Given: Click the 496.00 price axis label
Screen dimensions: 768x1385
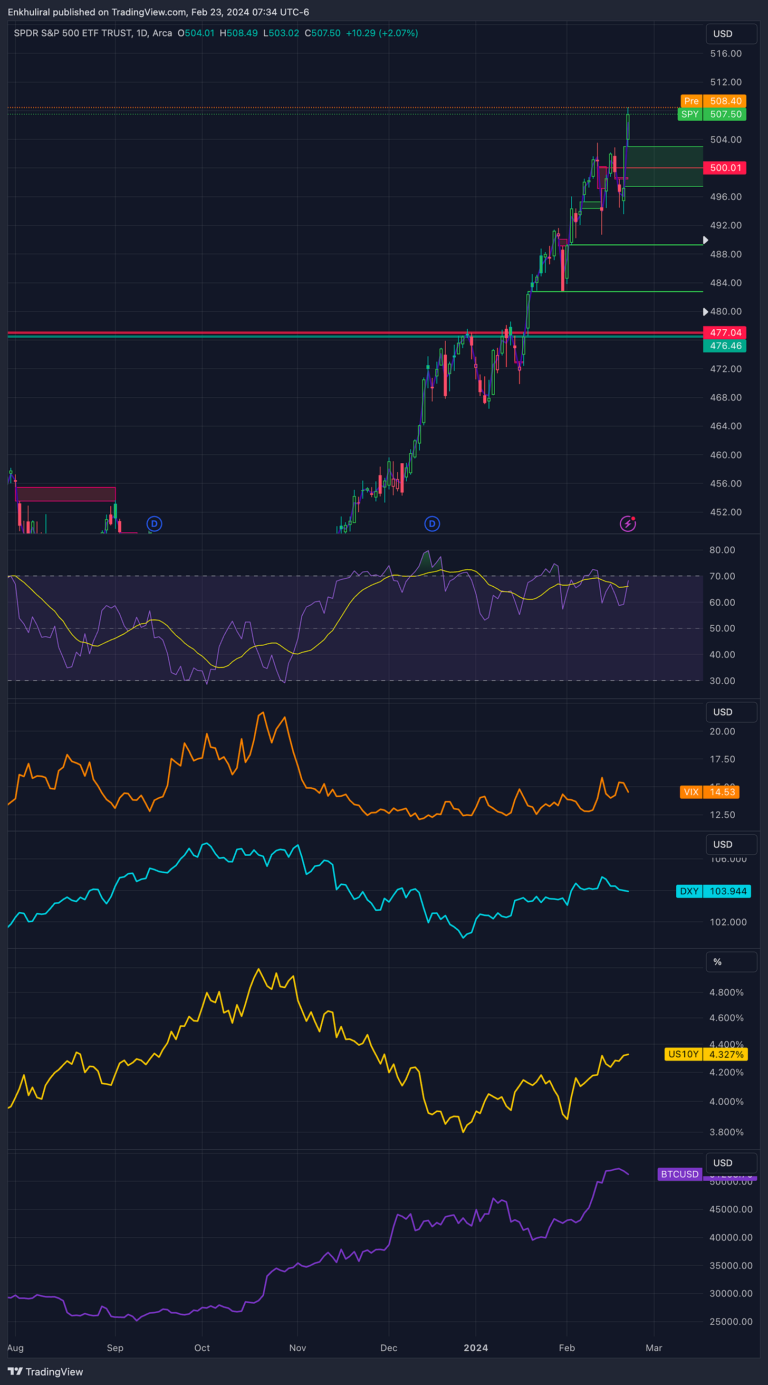Looking at the screenshot, I should coord(726,197).
